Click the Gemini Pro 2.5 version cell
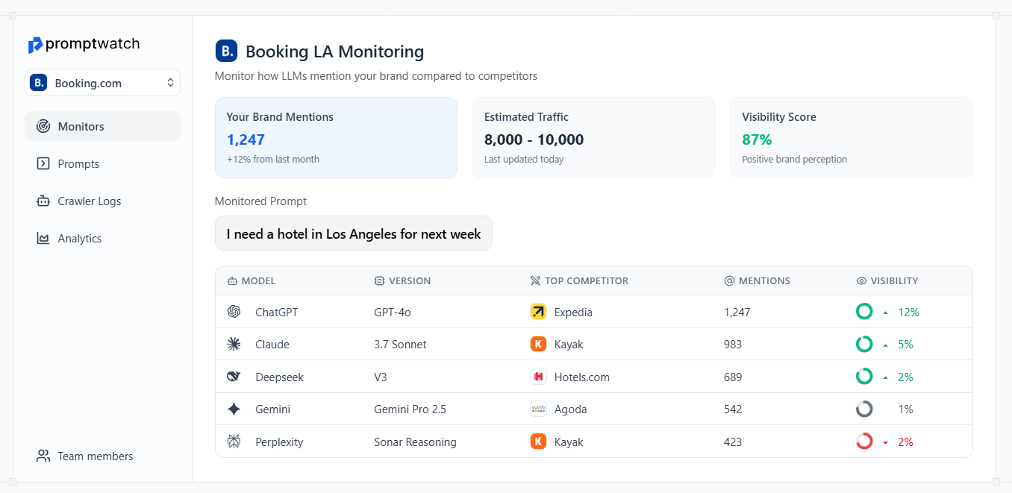This screenshot has height=493, width=1012. (x=410, y=409)
